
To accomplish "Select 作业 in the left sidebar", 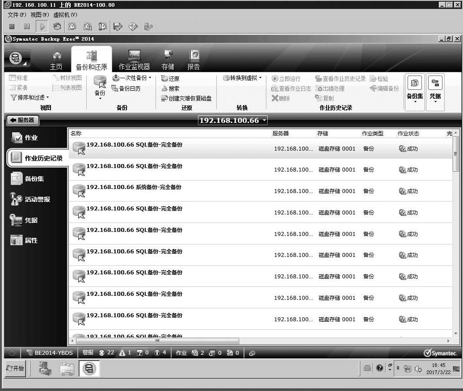I will coord(31,138).
